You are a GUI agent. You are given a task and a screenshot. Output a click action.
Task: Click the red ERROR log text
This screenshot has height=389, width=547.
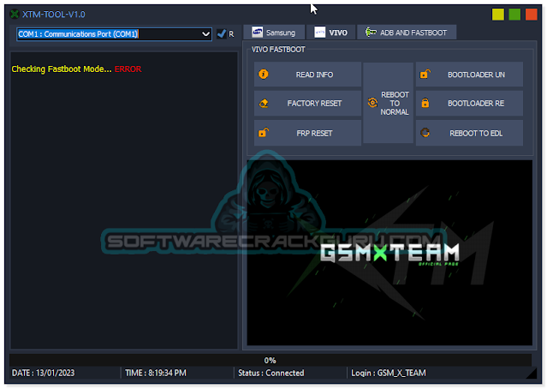click(128, 69)
